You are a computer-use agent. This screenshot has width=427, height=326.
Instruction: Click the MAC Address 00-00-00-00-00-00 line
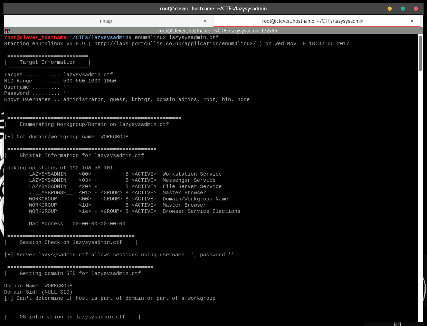pyautogui.click(x=77, y=224)
